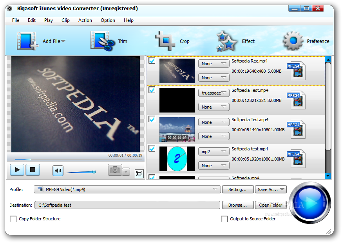Click MPEG4 icon of 1440x1080 Softpedia Test.mp4
342x243 pixels.
(x=296, y=129)
